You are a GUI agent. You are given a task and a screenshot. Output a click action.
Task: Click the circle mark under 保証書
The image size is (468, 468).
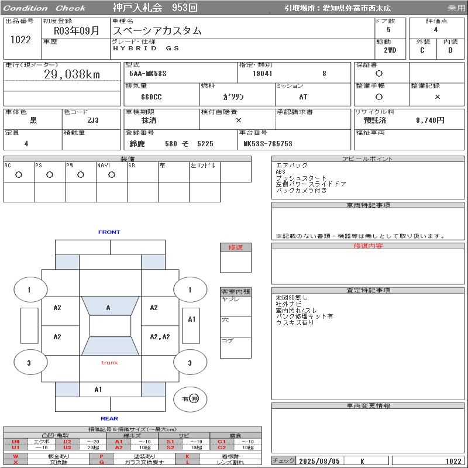(378, 74)
